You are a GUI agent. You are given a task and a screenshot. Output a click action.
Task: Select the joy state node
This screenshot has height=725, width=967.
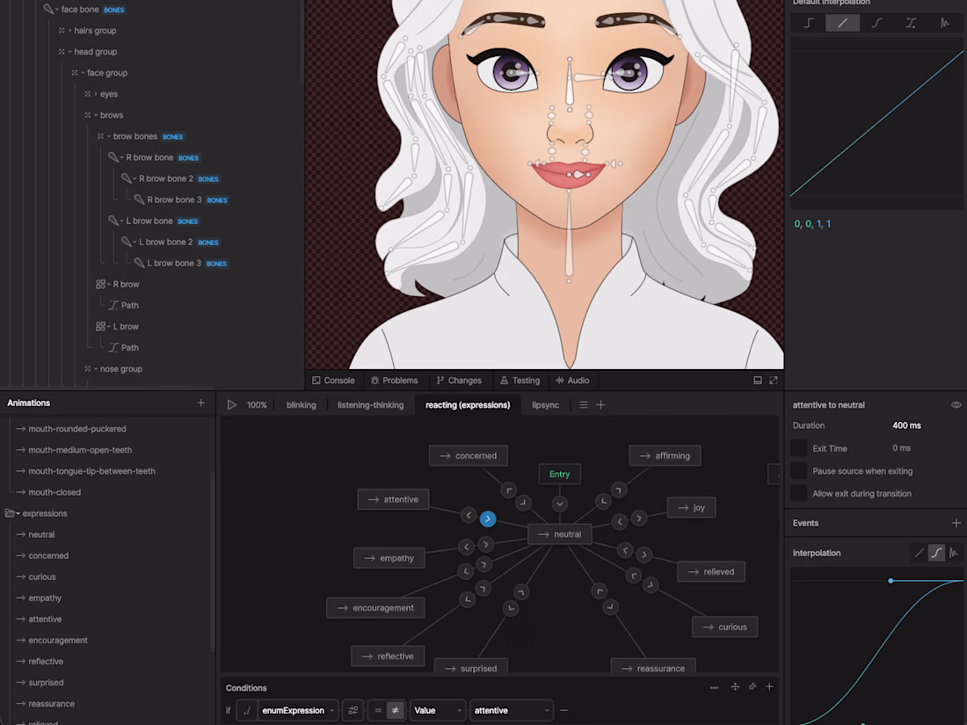[691, 507]
